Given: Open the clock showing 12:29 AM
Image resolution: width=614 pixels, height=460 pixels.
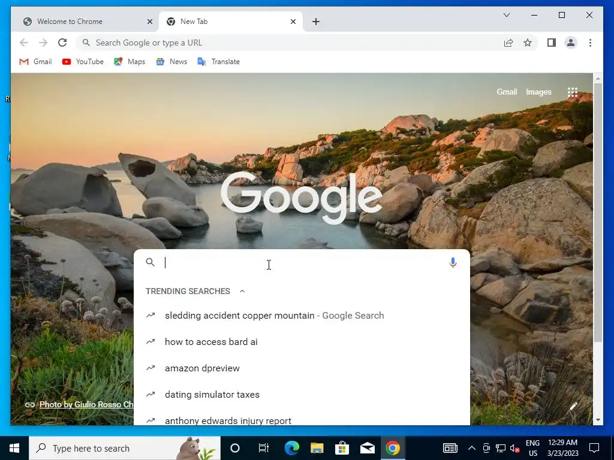Looking at the screenshot, I should coord(562,448).
